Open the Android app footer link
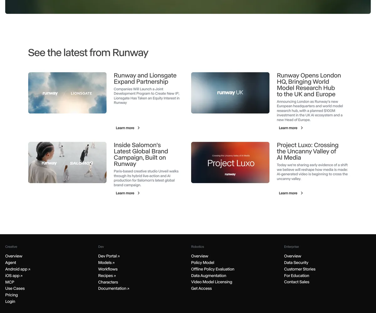376x313 pixels. pyautogui.click(x=18, y=269)
